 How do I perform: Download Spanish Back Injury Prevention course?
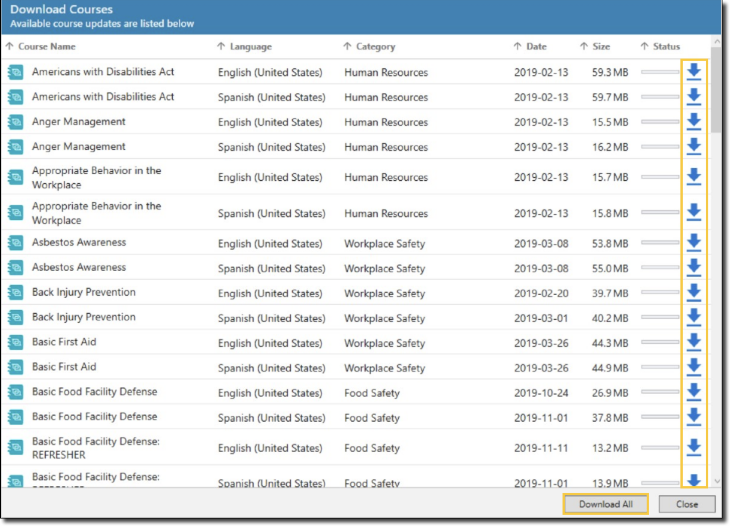[x=694, y=317]
